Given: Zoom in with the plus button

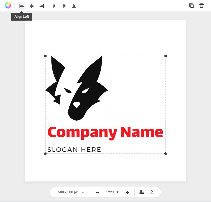Looking at the screenshot, I should (127, 192).
